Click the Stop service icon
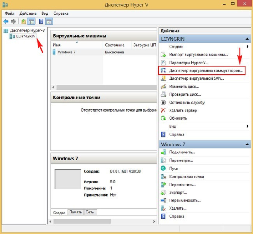The width and height of the screenshot is (253, 234). [x=164, y=102]
